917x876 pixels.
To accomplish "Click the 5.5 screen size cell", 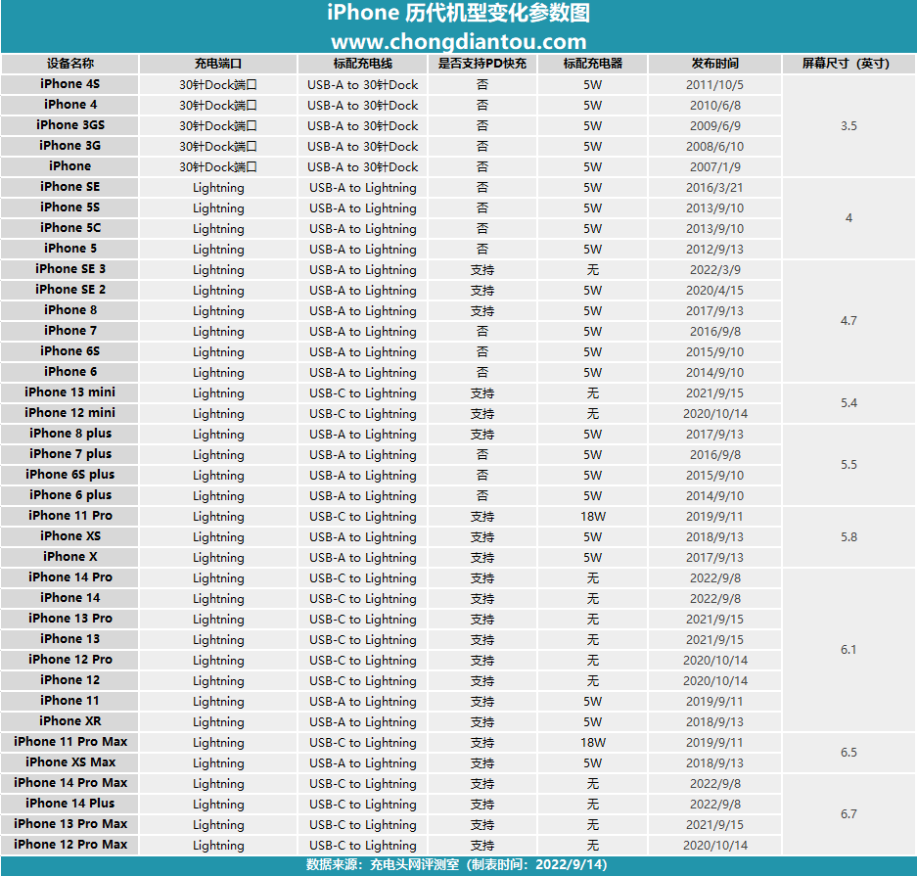I will pyautogui.click(x=849, y=464).
